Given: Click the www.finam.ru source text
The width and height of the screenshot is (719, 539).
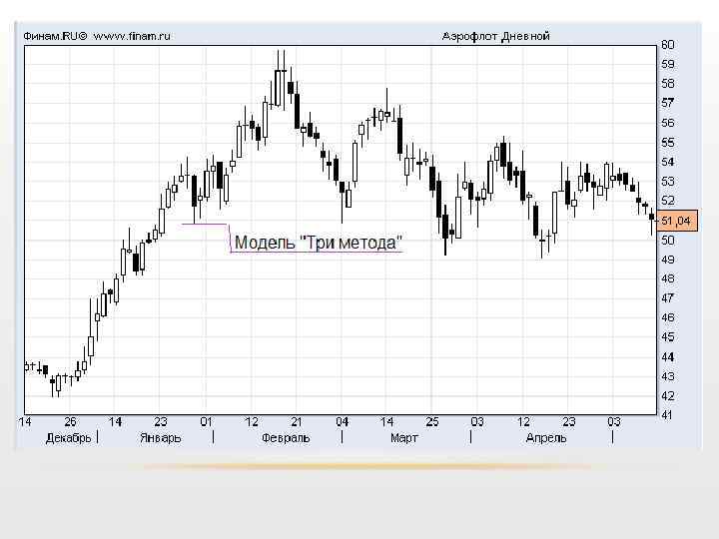Looking at the screenshot, I should tap(132, 36).
